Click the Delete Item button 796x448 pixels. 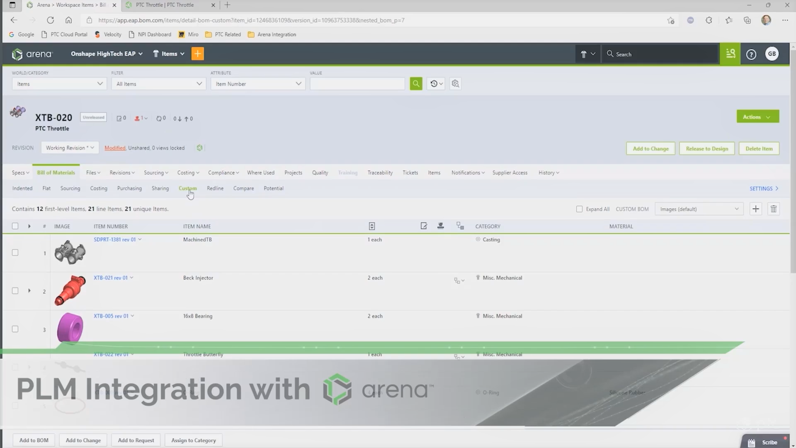click(759, 149)
